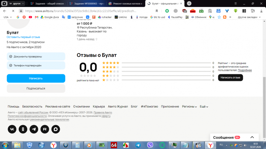The height and width of the screenshot is (149, 266).
Task: Open Avito chat bubble social icon
Action: [x=56, y=129]
